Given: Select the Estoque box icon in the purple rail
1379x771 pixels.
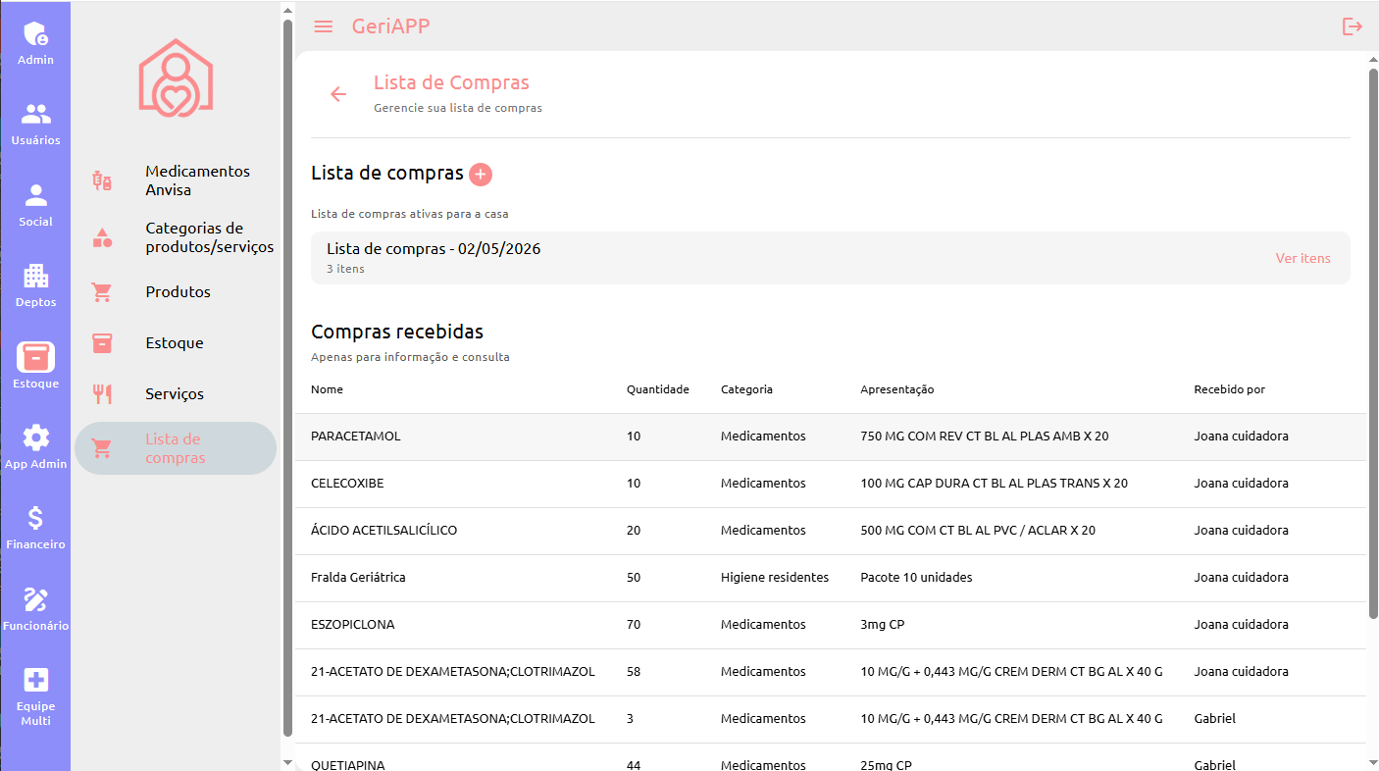Looking at the screenshot, I should (x=35, y=357).
